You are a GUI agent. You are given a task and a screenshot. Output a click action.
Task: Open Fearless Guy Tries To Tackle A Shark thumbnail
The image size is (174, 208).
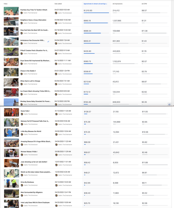(x=11, y=11)
